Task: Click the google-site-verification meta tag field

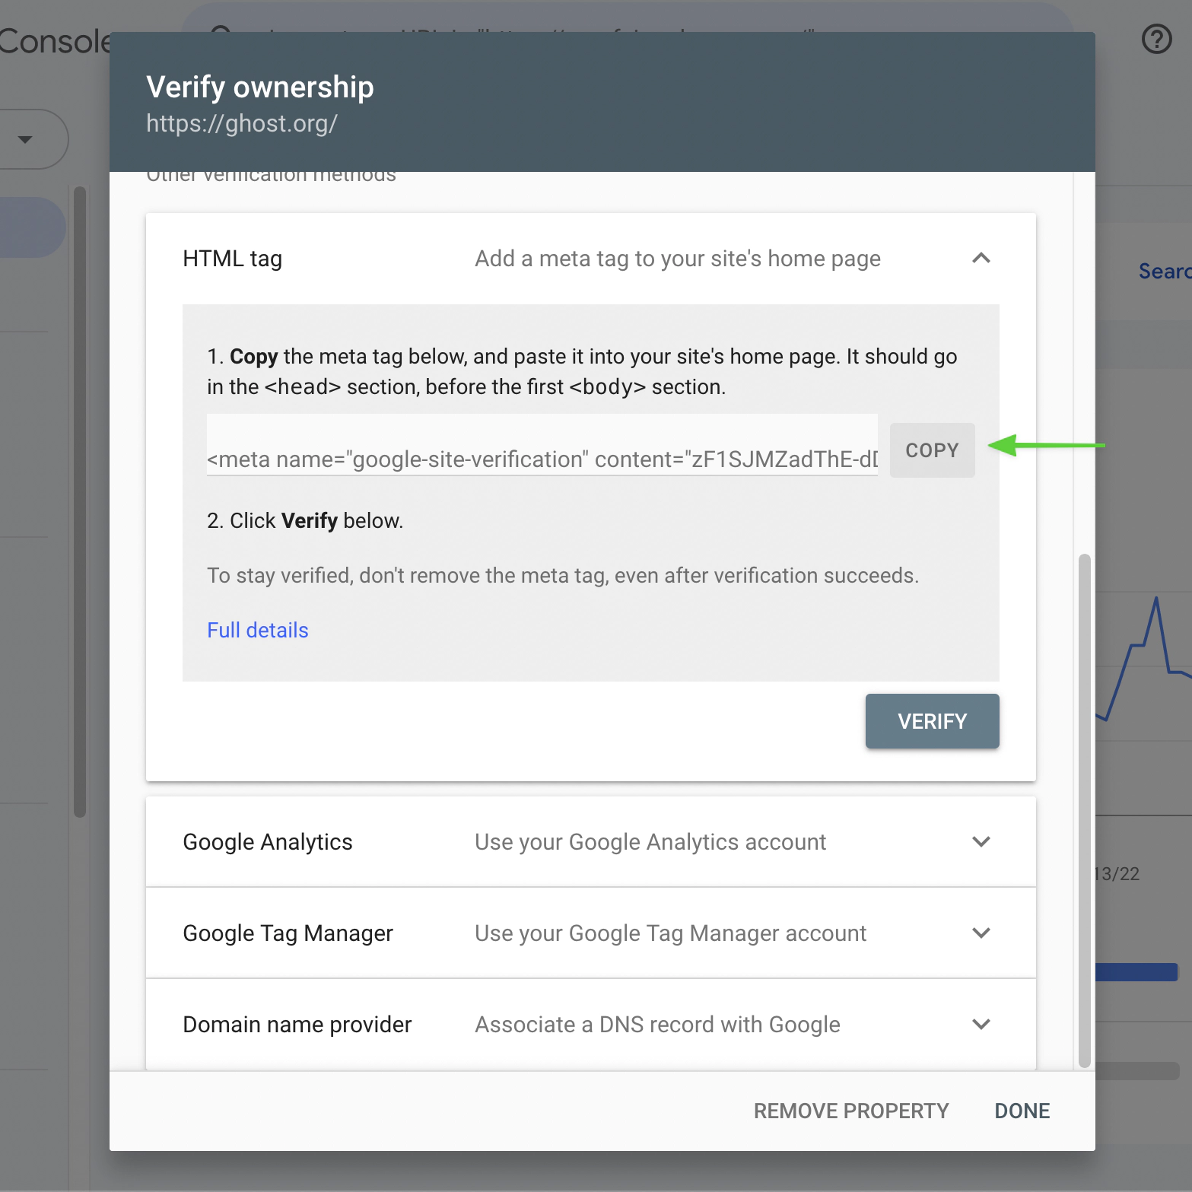Action: [x=542, y=459]
